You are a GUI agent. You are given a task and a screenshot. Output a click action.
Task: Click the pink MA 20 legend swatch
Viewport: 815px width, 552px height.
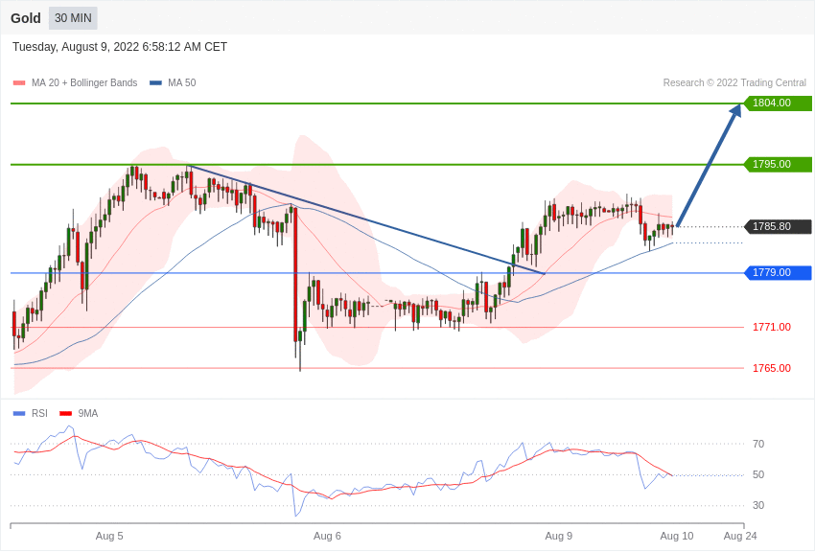[x=19, y=83]
